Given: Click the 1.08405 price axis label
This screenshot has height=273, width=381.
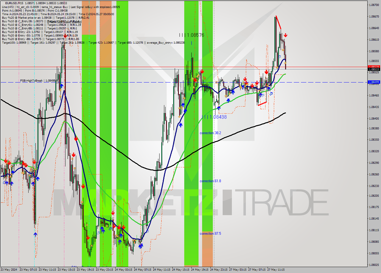Looking at the screenshot, I should [374, 118].
